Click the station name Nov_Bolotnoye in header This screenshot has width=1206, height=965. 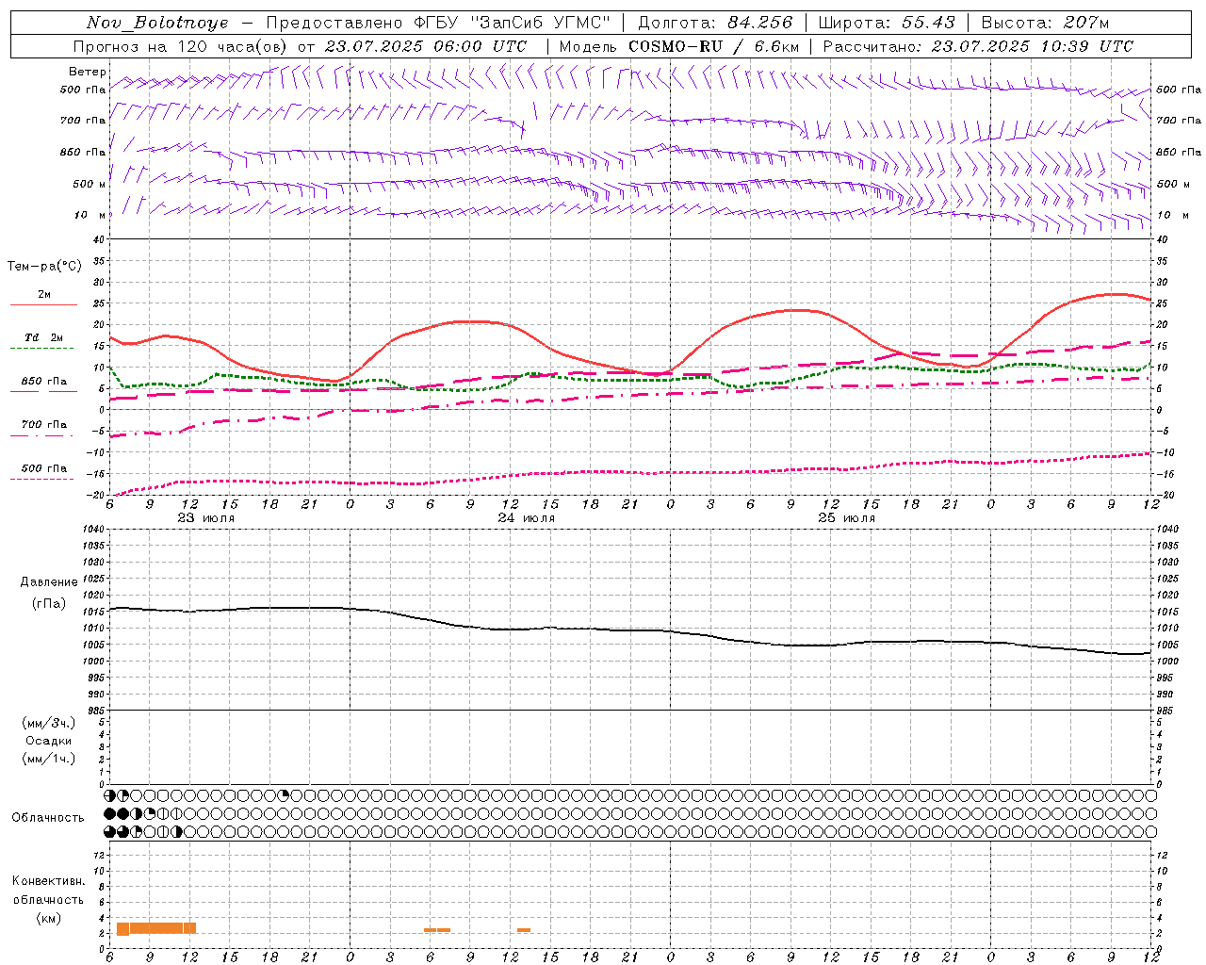tap(157, 23)
